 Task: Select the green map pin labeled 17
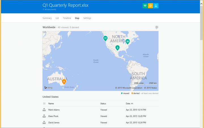(x=105, y=38)
